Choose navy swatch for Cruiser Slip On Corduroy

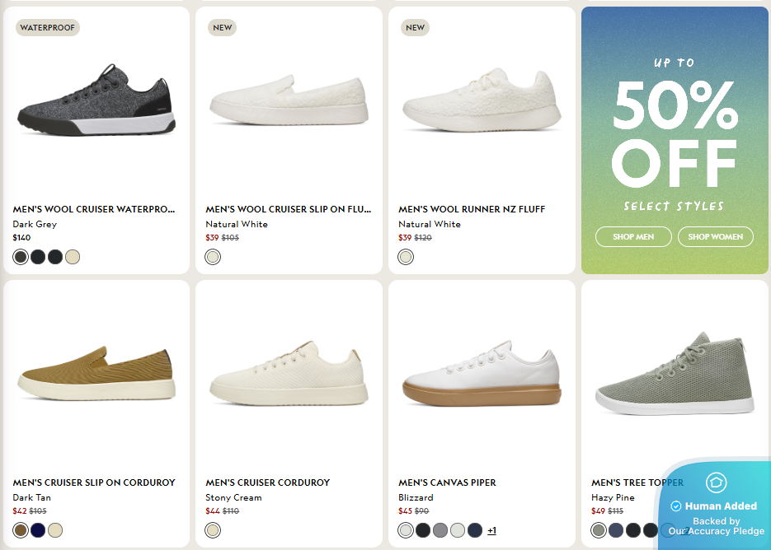pos(38,530)
